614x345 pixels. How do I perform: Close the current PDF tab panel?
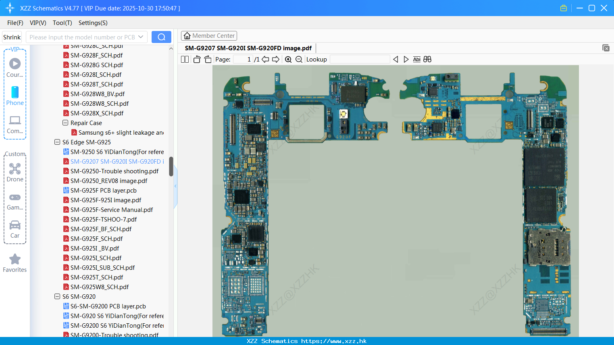tap(606, 48)
